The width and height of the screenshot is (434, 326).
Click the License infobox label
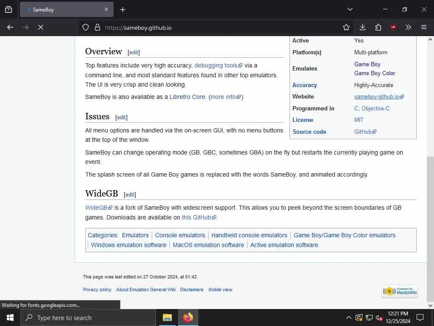point(303,120)
